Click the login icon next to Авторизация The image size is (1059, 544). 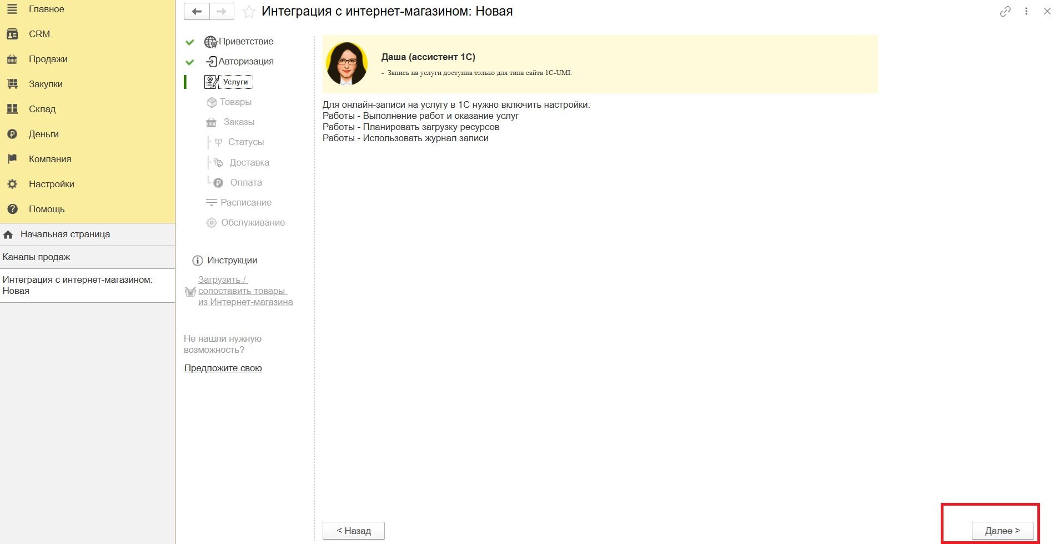pyautogui.click(x=211, y=62)
